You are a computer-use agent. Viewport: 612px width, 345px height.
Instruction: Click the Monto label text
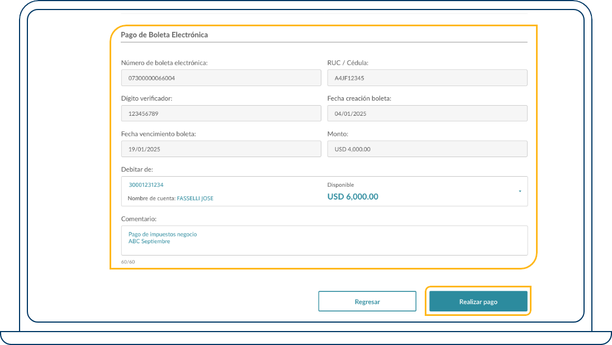[x=338, y=134]
